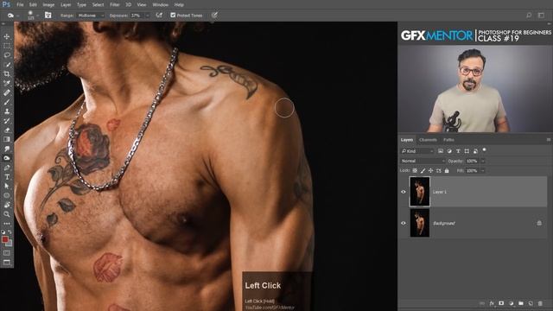The image size is (553, 311).
Task: Select the History Brush tool
Action: [x=7, y=121]
